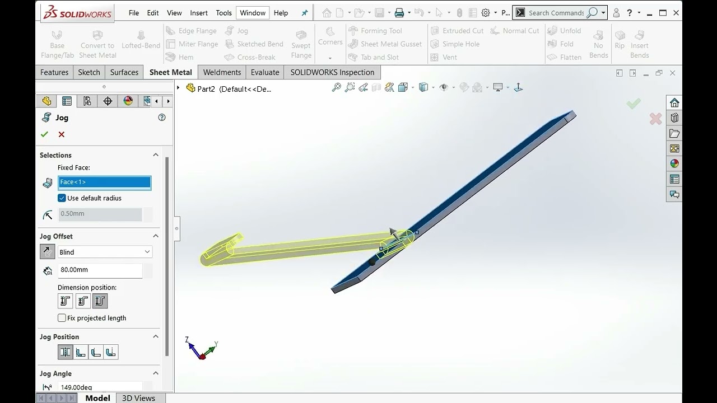This screenshot has height=403, width=717.
Task: Select Outside Offset dimension position
Action: point(66,301)
